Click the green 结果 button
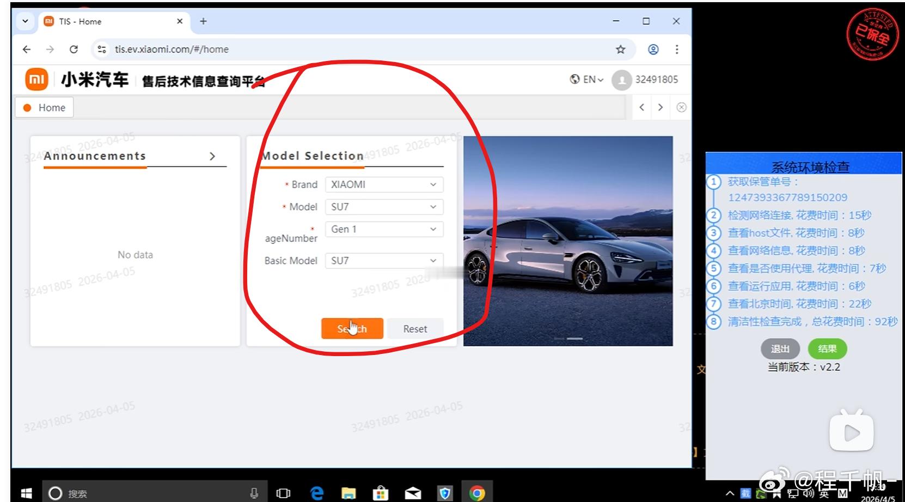 click(827, 349)
